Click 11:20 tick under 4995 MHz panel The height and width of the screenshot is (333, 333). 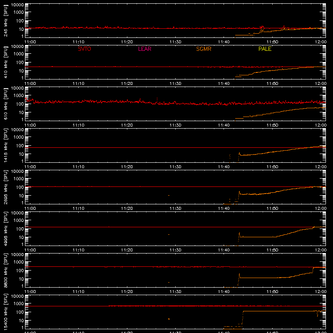127,250
